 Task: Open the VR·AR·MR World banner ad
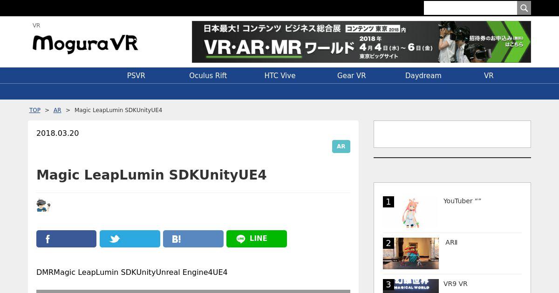coord(361,42)
